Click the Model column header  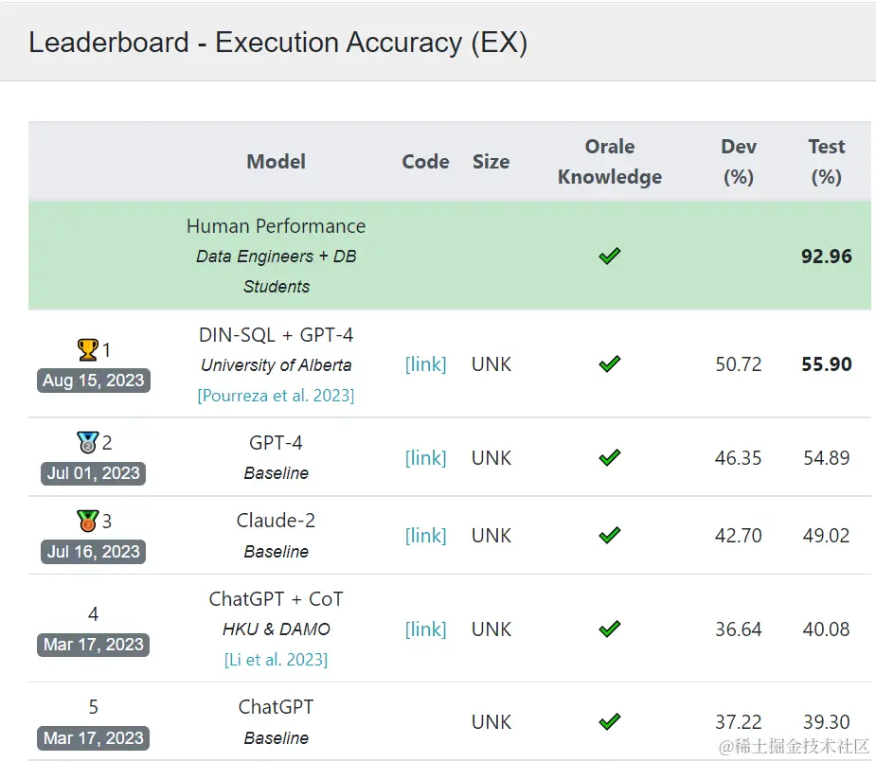pyautogui.click(x=276, y=162)
